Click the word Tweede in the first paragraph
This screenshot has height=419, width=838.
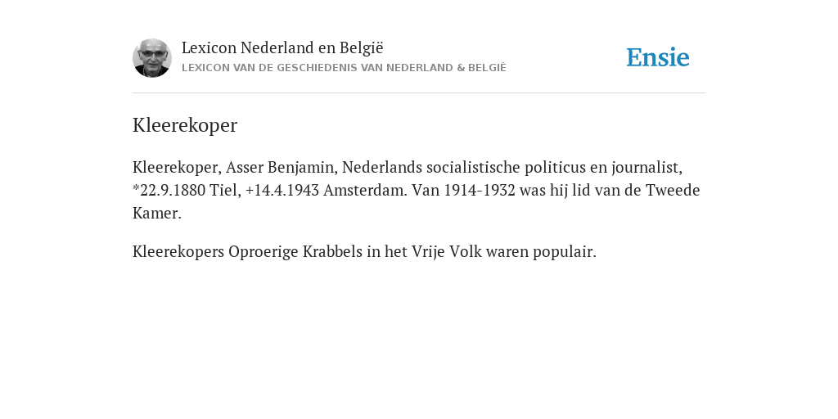click(673, 190)
